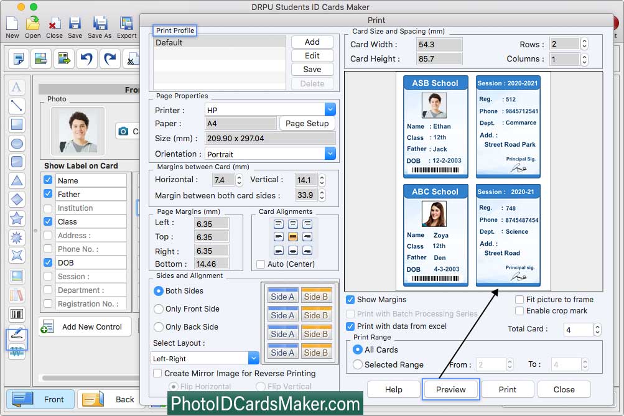The height and width of the screenshot is (416, 624).
Task: Uncheck the DOB label checkbox
Action: coord(48,262)
